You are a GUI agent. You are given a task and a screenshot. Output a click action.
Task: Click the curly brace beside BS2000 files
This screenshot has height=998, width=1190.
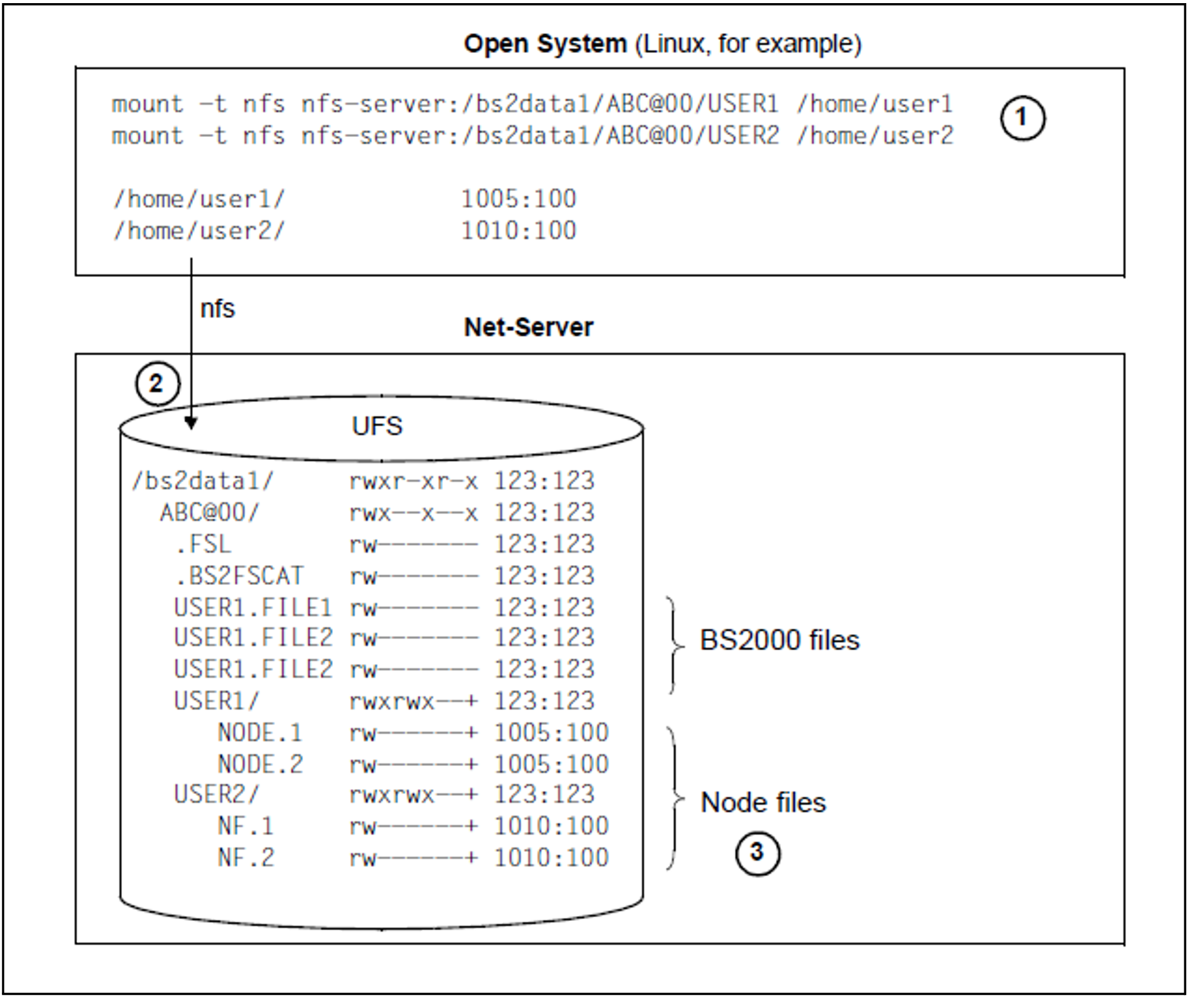pos(675,645)
